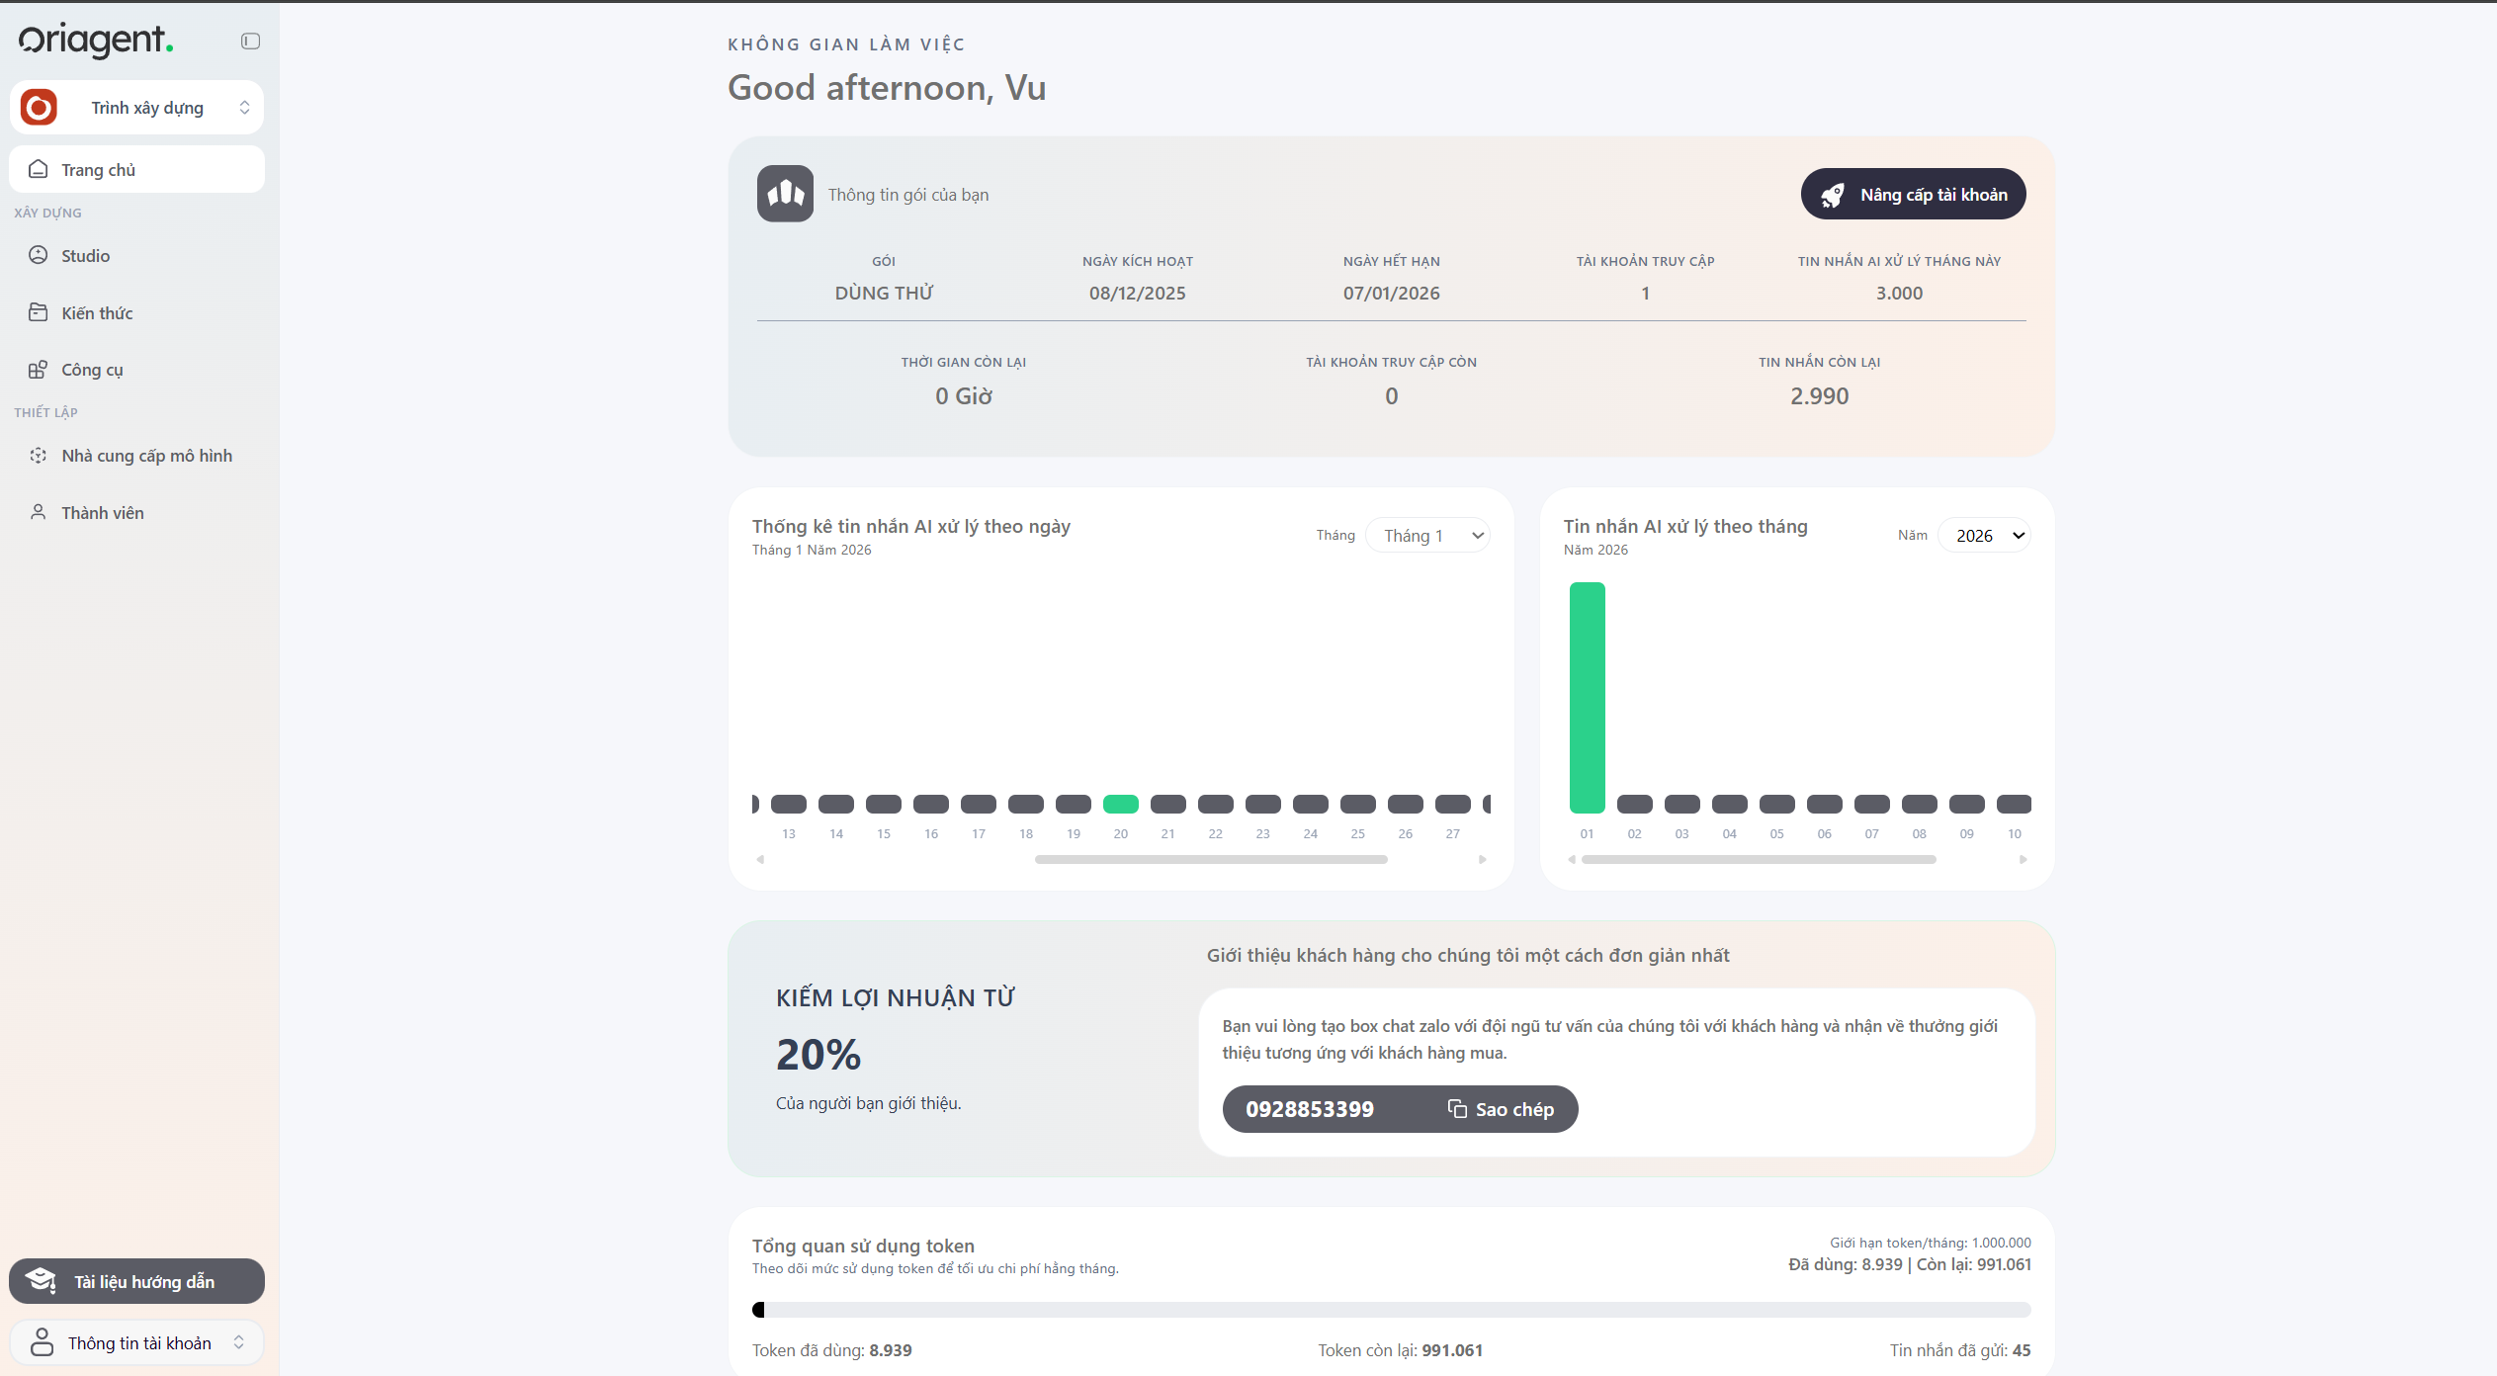
Task: Expand the Thông tin tài khoản menu
Action: coord(136,1342)
